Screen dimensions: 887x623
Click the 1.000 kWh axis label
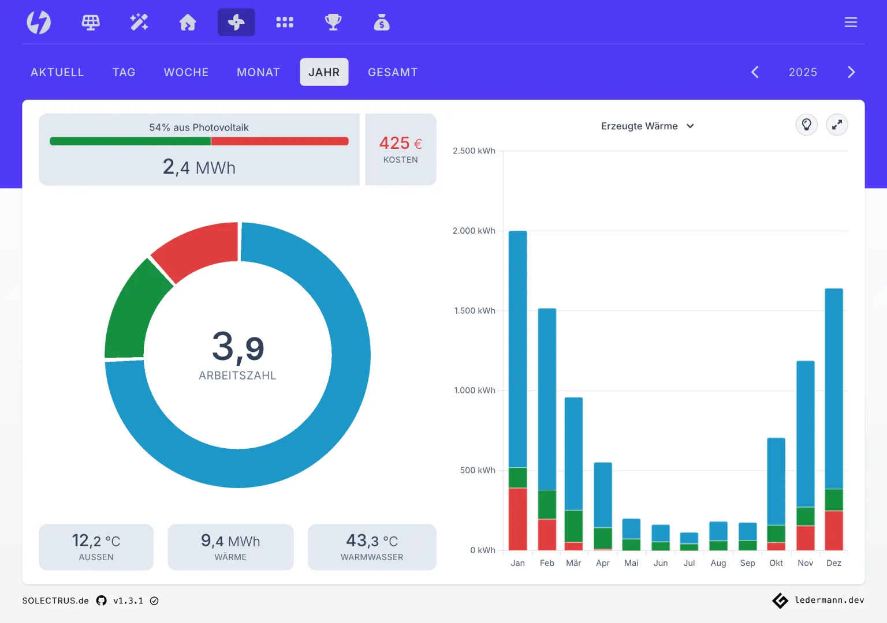pos(475,390)
